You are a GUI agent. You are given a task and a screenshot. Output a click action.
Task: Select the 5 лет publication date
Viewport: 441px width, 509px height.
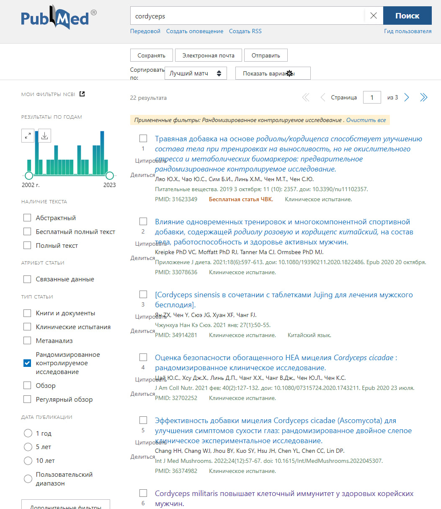(28, 447)
